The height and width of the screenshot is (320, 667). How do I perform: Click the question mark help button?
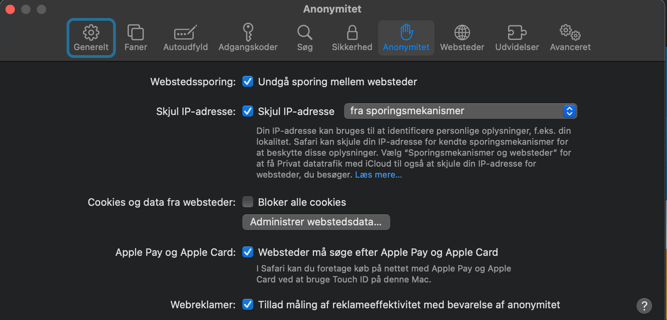click(x=644, y=306)
